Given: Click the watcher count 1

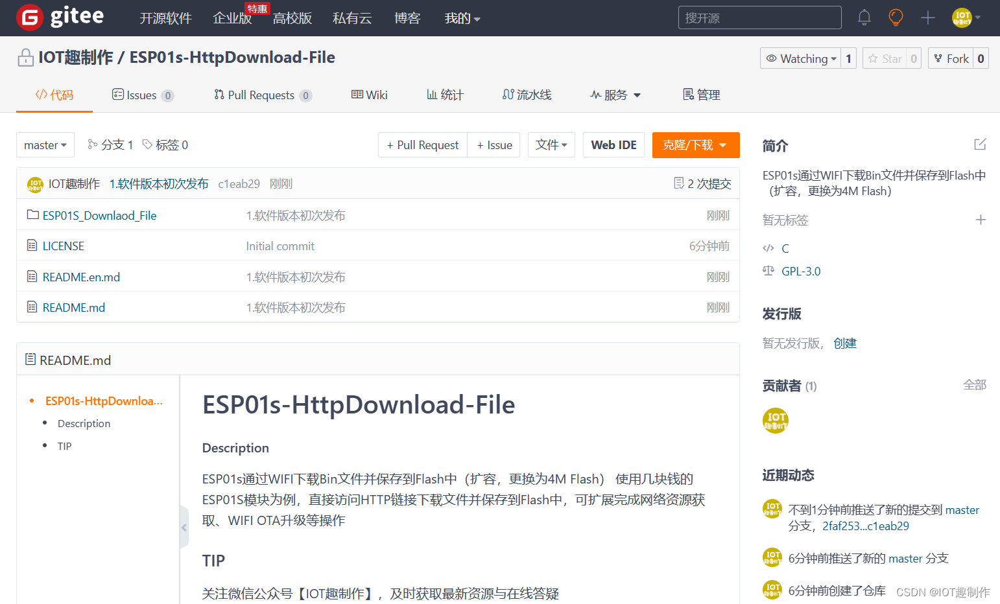Looking at the screenshot, I should 848,58.
